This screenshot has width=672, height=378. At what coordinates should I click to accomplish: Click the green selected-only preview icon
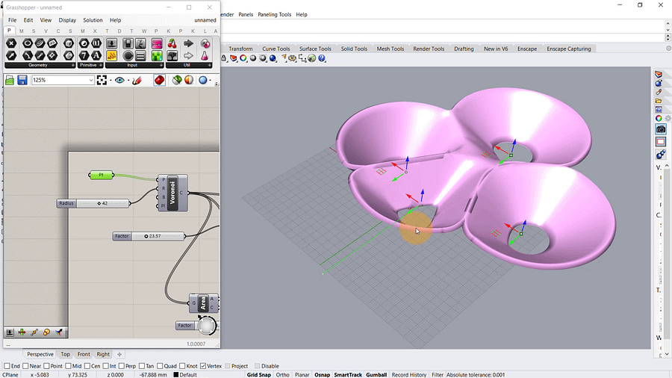(176, 80)
